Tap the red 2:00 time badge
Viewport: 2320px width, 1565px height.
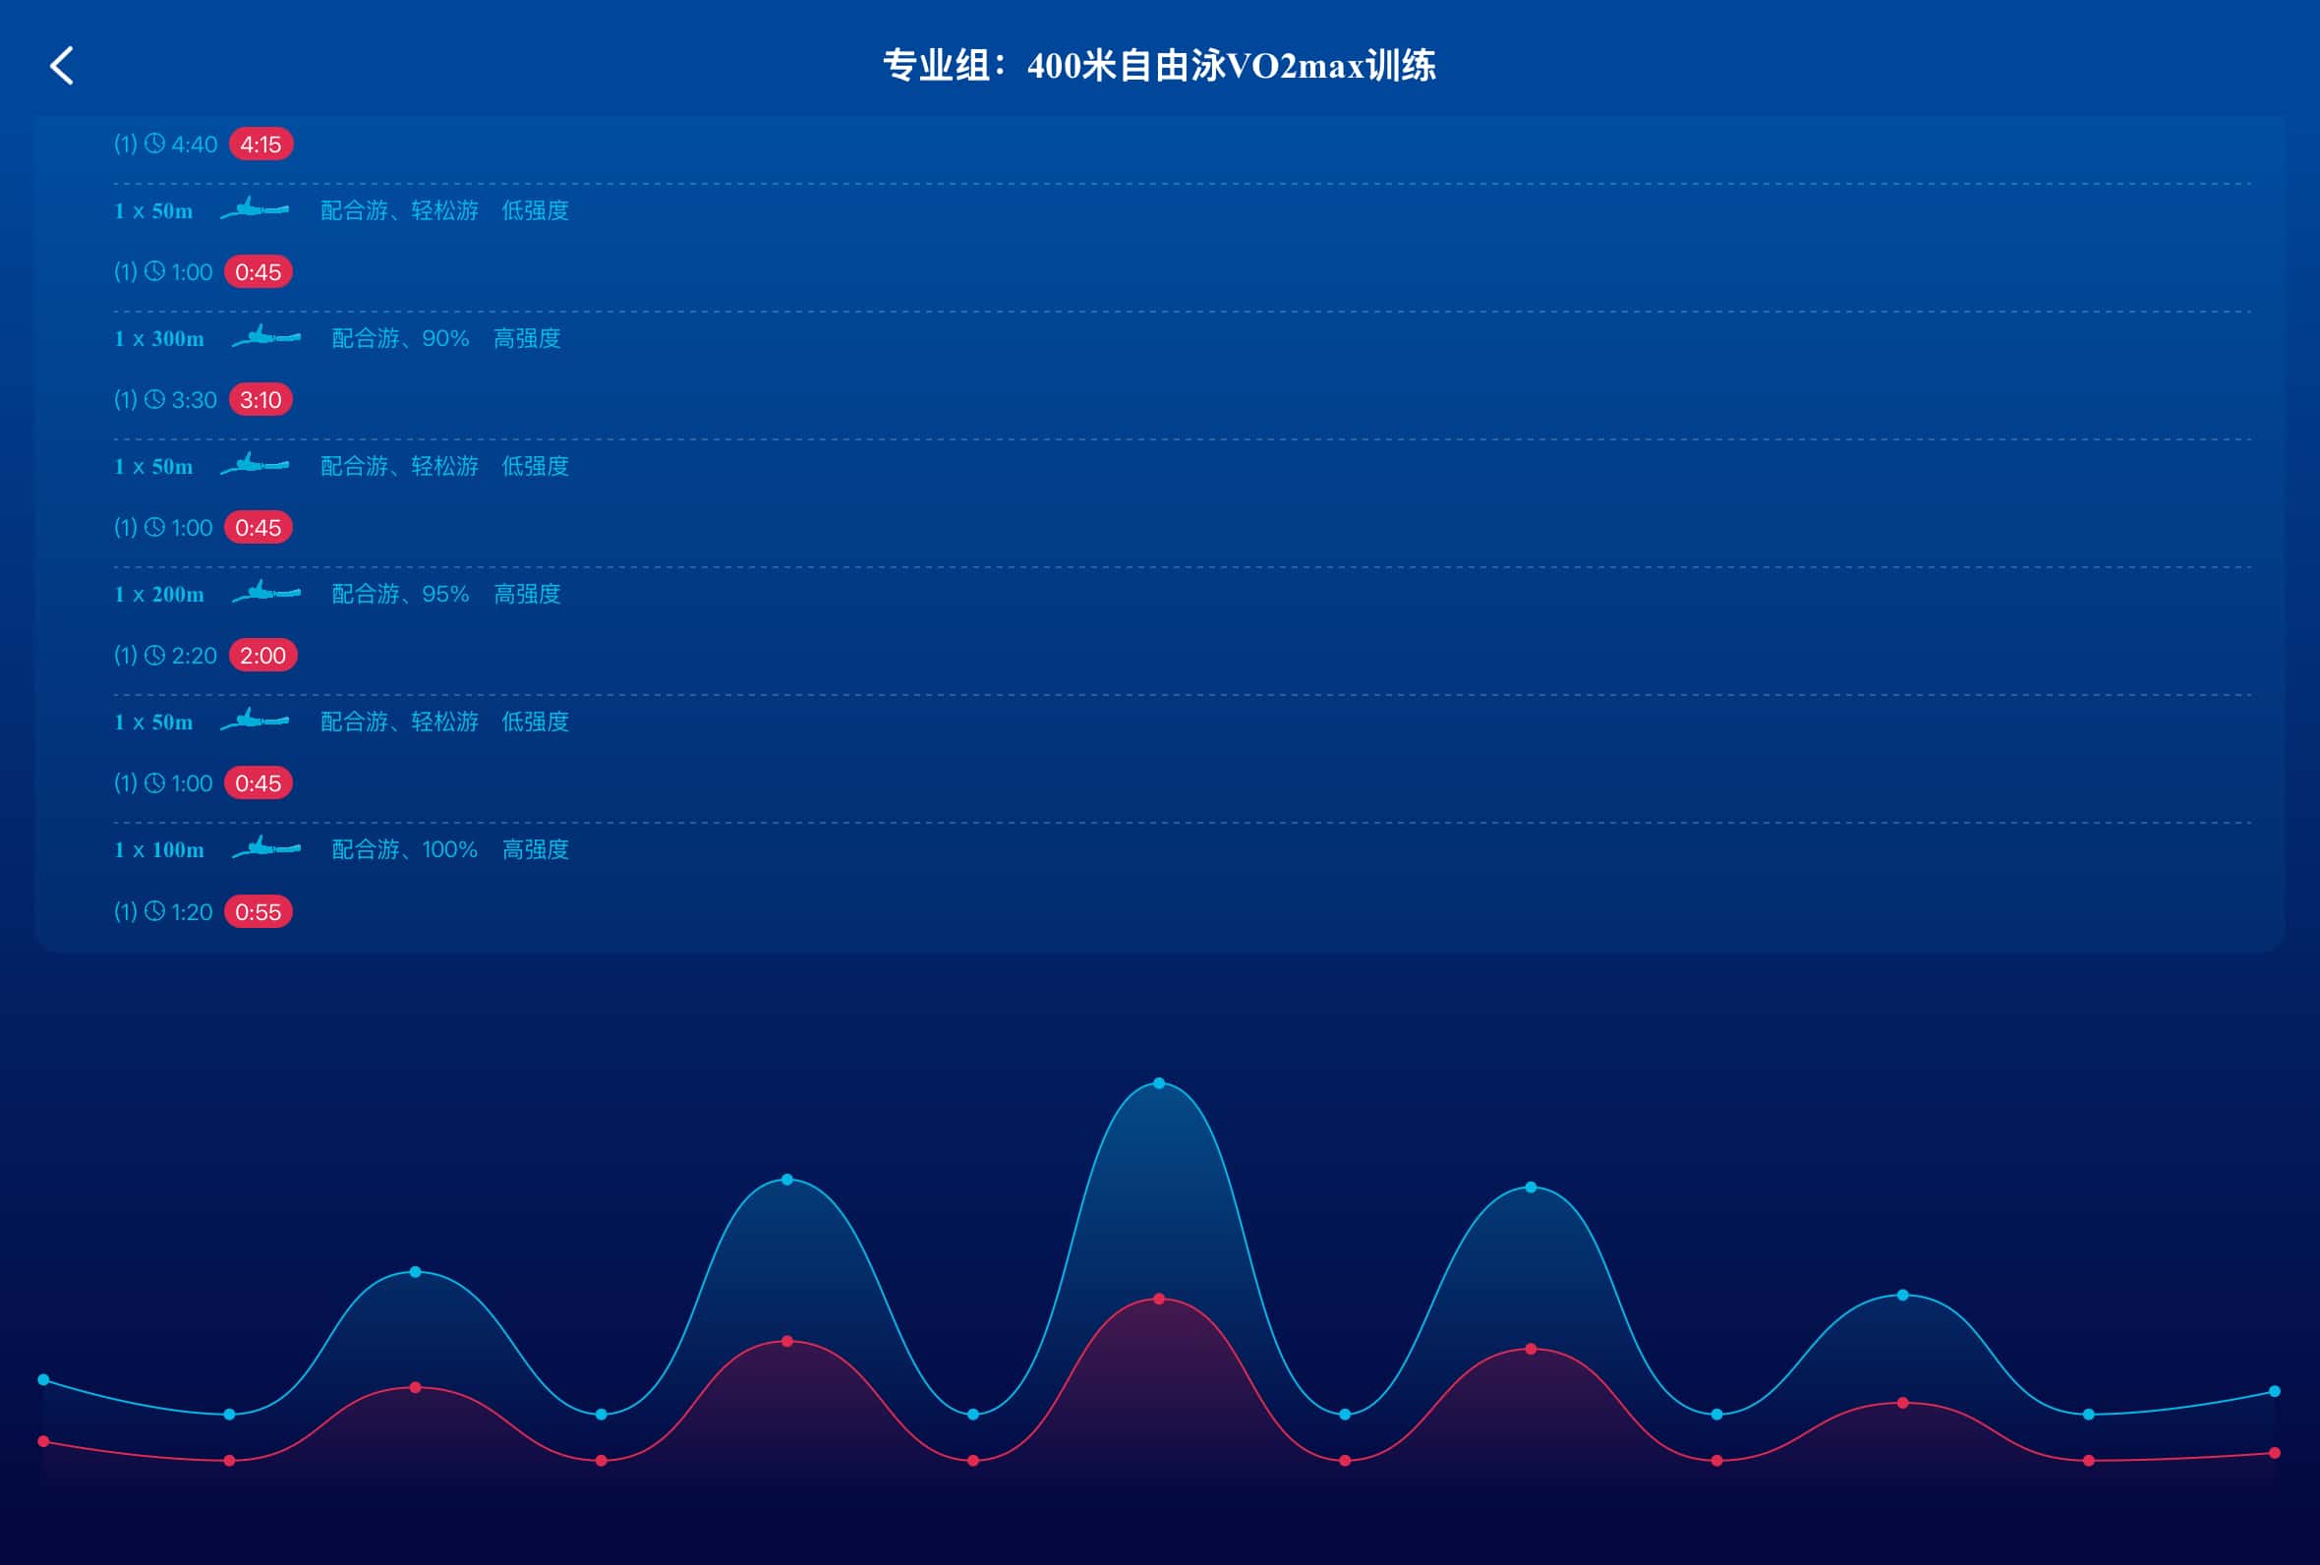pyautogui.click(x=262, y=655)
